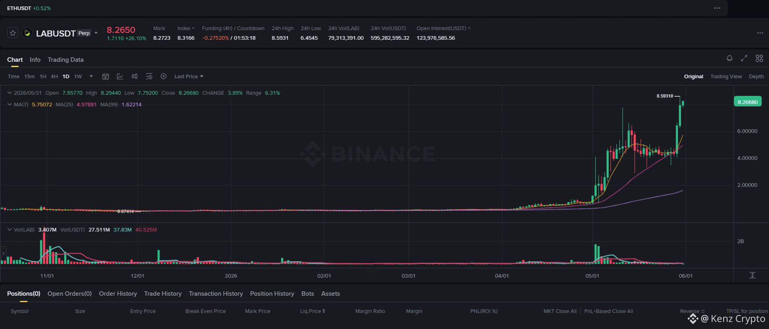The height and width of the screenshot is (329, 769).
Task: Open the technical indicators icon
Action: tap(120, 76)
